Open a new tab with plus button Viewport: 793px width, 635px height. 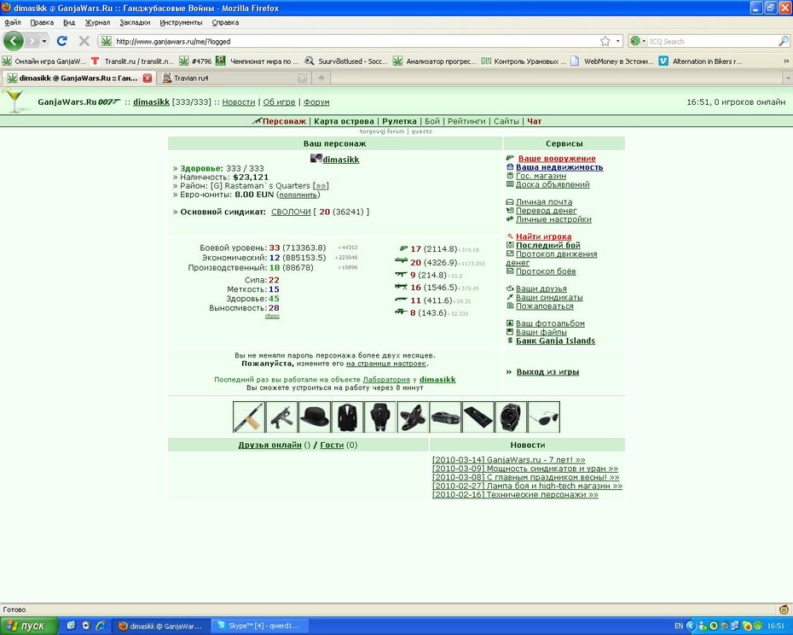[321, 78]
